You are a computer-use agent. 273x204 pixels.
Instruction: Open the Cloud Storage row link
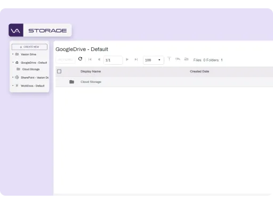pyautogui.click(x=91, y=82)
